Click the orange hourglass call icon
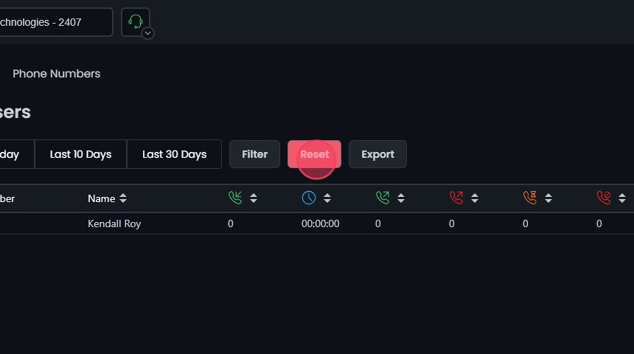 (x=530, y=198)
